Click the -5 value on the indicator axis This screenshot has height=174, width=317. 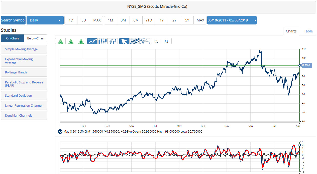tap(303, 172)
